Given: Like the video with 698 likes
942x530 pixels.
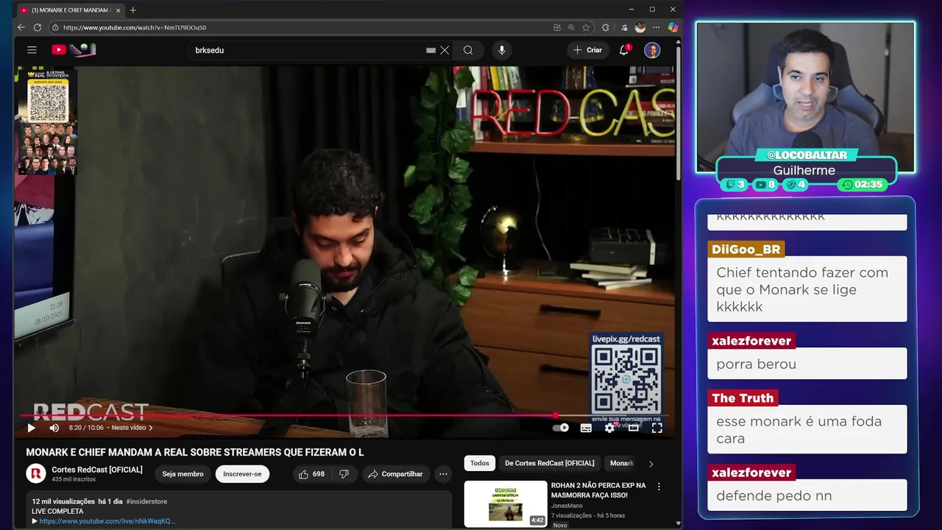Looking at the screenshot, I should pyautogui.click(x=311, y=474).
